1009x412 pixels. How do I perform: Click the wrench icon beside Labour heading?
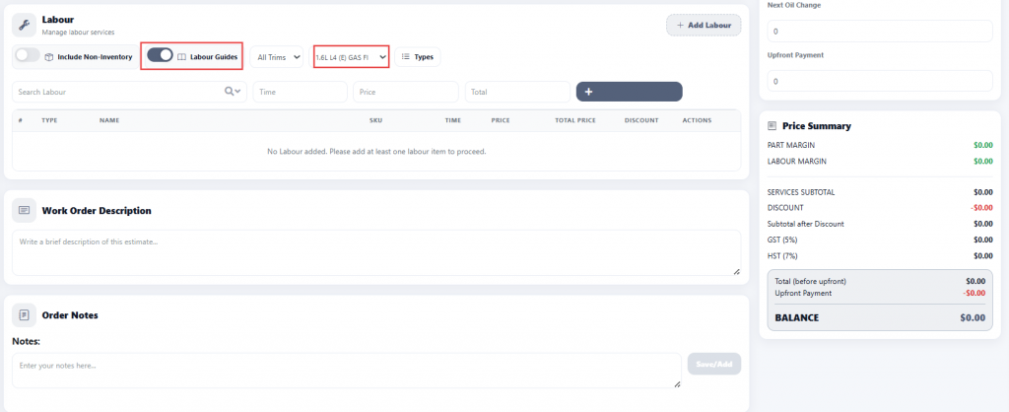point(25,25)
